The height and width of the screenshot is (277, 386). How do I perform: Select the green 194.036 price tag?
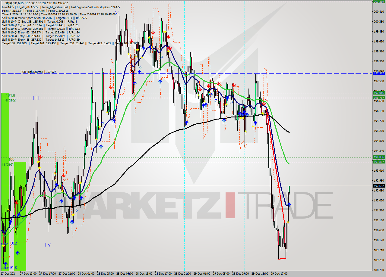tap(379, 157)
